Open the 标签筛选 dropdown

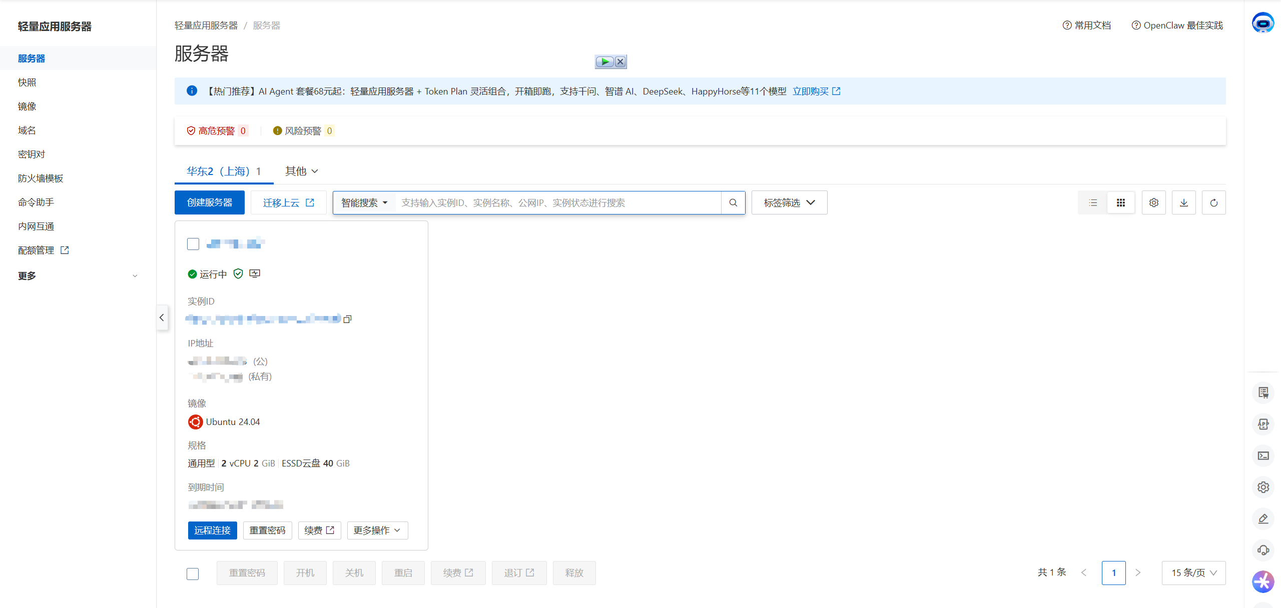click(x=789, y=202)
